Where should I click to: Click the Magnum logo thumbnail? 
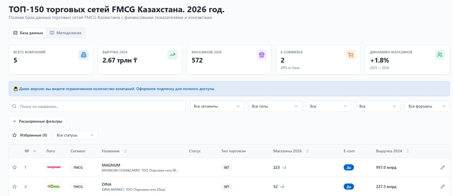(54, 167)
